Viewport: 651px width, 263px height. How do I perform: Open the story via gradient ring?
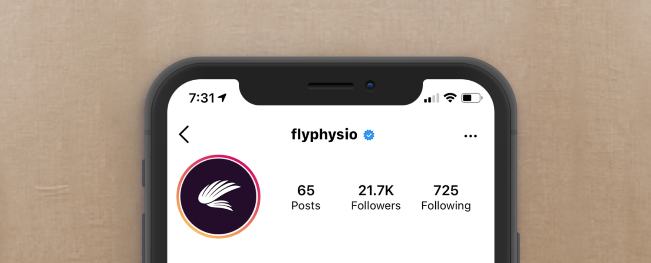(218, 196)
